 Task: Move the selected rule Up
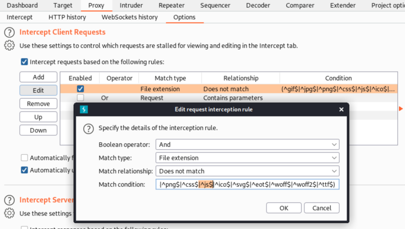(x=38, y=117)
